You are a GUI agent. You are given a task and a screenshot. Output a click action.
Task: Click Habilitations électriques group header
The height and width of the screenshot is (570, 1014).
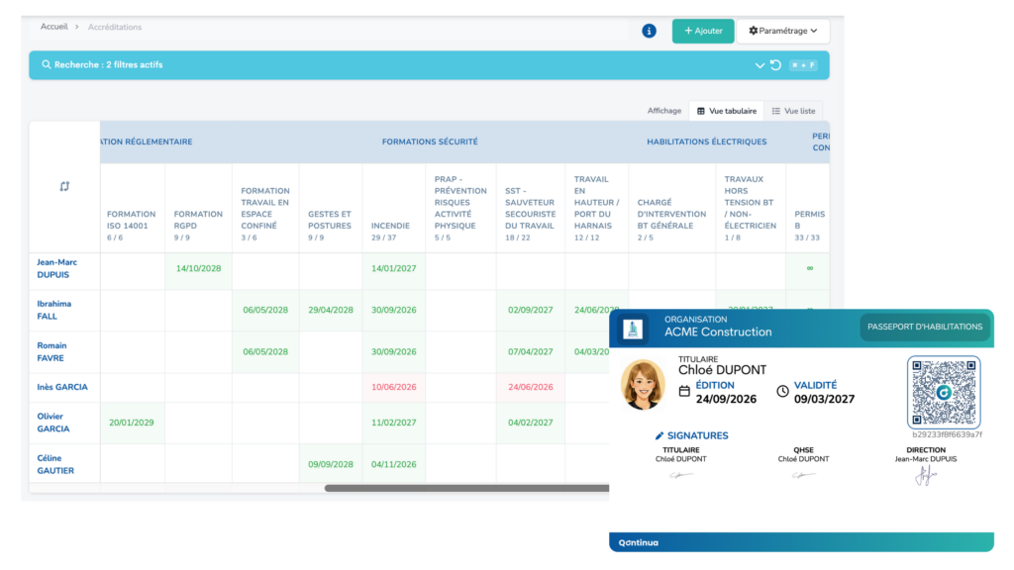[707, 142]
